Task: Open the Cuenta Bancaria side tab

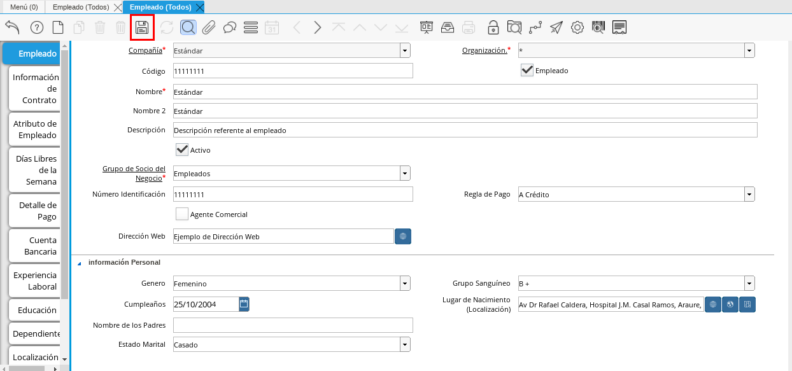Action: (34, 246)
